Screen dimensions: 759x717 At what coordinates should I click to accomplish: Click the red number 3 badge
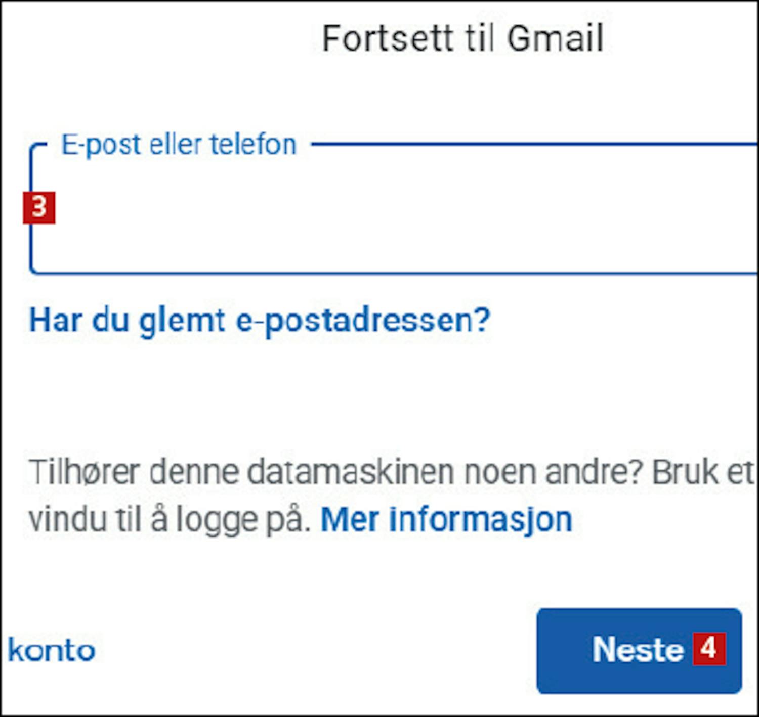tap(39, 207)
